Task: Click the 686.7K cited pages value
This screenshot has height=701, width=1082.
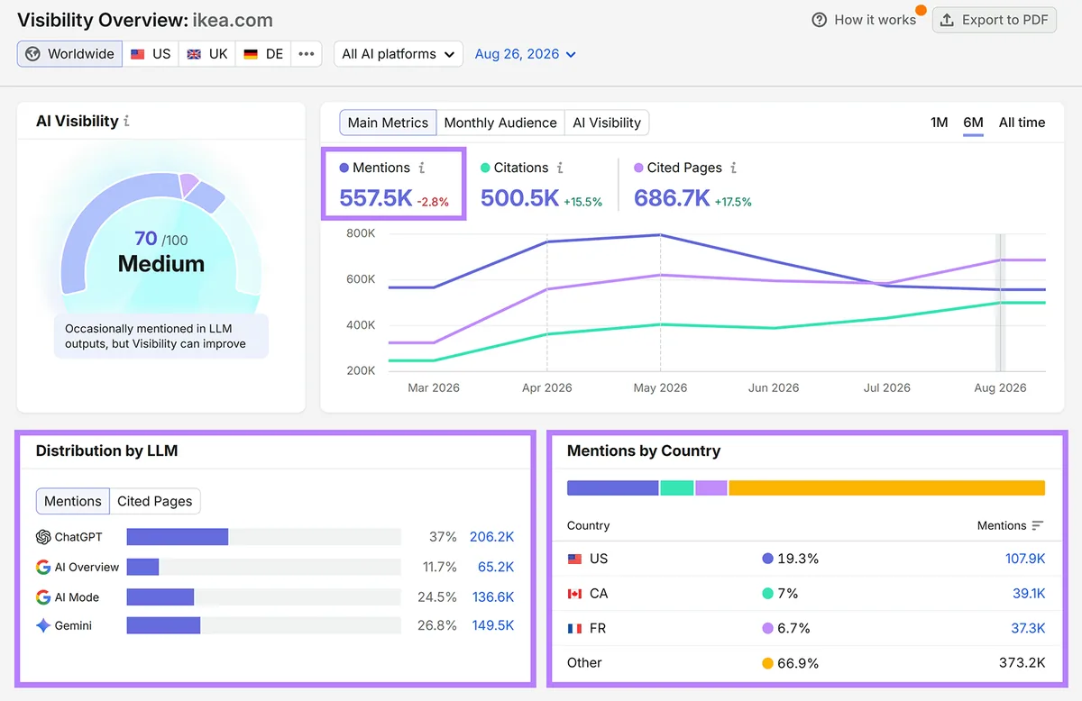Action: pyautogui.click(x=672, y=197)
